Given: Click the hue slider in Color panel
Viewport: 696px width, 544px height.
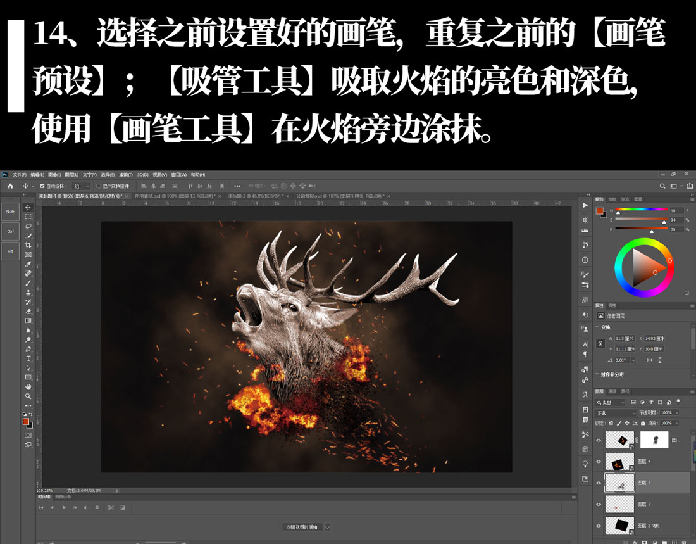Looking at the screenshot, I should click(x=642, y=210).
